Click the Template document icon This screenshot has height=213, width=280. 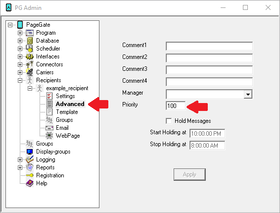(x=49, y=112)
